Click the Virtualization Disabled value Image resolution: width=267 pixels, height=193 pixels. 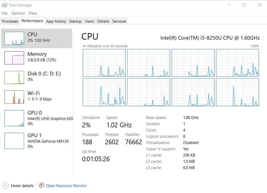point(191,143)
